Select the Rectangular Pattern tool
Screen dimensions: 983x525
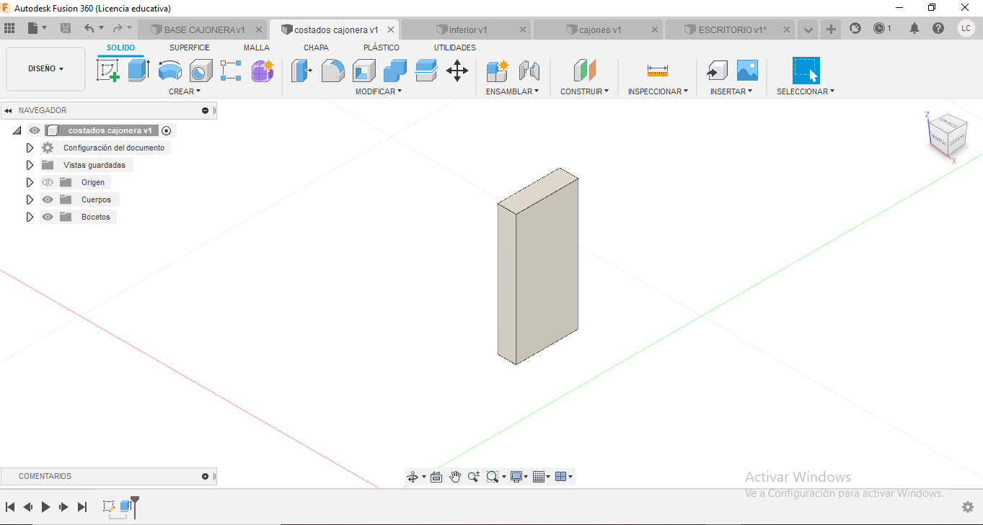pyautogui.click(x=231, y=71)
